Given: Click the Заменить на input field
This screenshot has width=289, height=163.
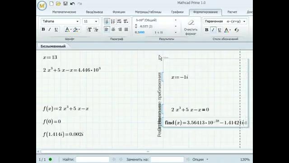Looking at the screenshot, I should click(167, 159).
